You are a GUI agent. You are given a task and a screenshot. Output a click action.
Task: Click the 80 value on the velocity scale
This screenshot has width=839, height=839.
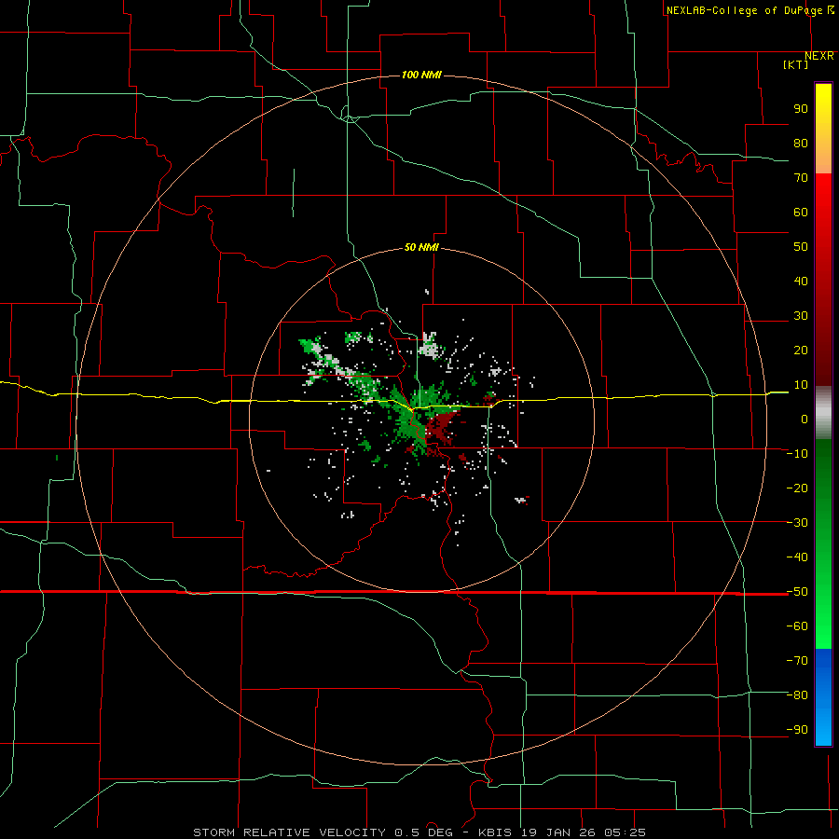801,144
